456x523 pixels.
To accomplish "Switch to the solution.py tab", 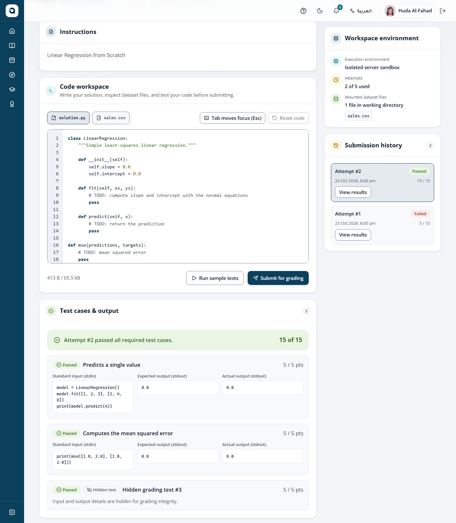I will pyautogui.click(x=68, y=118).
